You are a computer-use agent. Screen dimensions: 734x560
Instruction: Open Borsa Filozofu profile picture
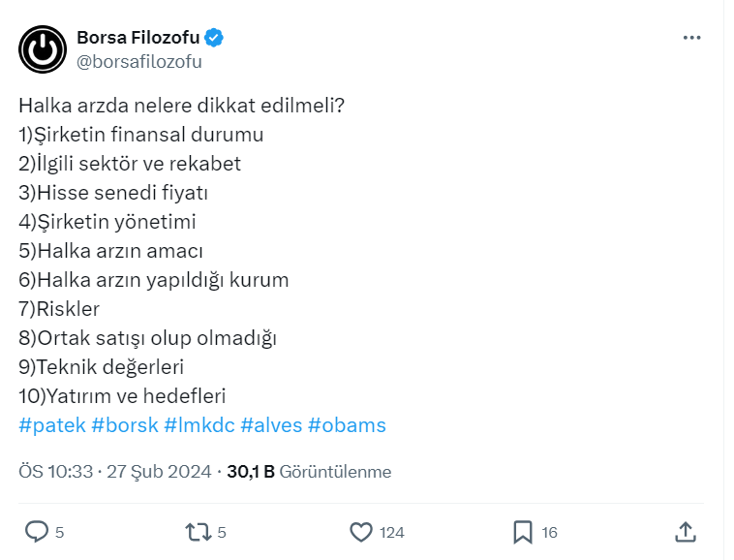42,49
